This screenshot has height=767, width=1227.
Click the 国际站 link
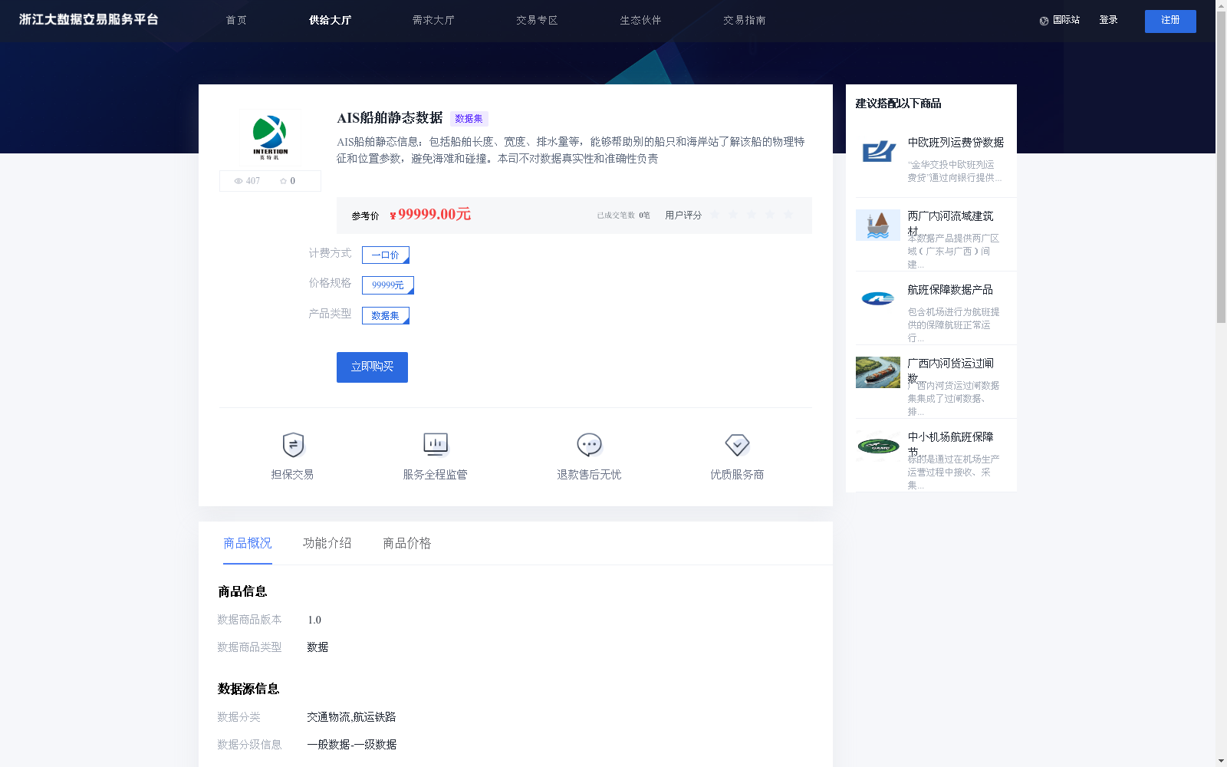(x=1066, y=20)
